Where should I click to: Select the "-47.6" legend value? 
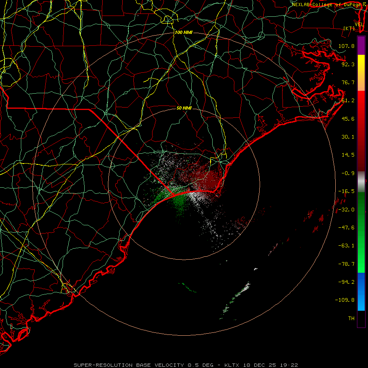click(346, 228)
